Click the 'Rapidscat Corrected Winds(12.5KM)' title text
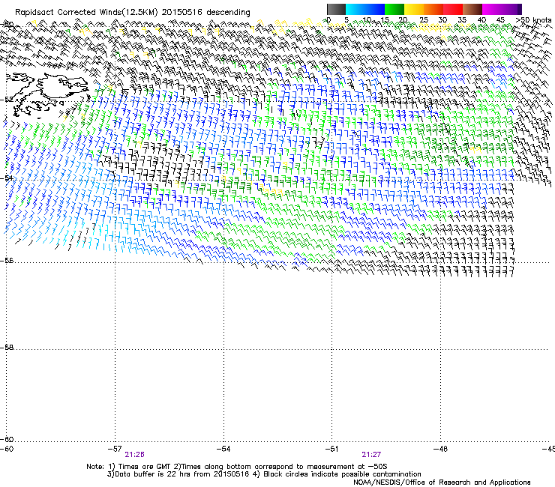555x487 pixels. pyautogui.click(x=86, y=13)
